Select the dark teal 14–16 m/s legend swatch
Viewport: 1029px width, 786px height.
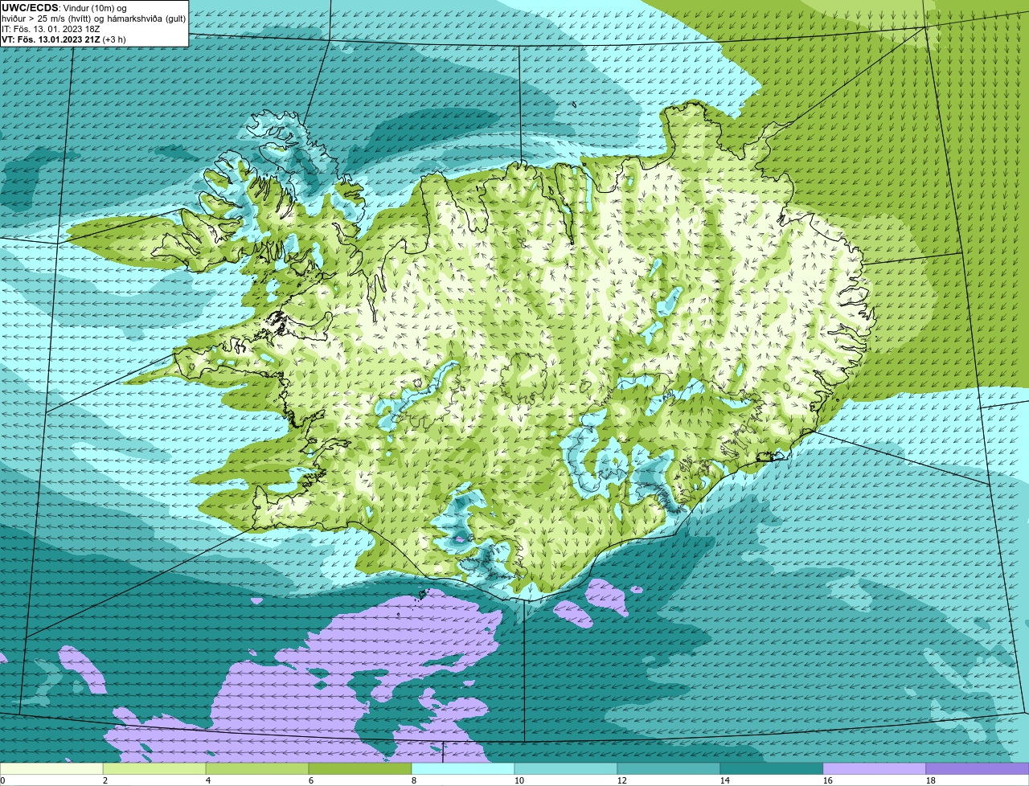click(x=772, y=768)
